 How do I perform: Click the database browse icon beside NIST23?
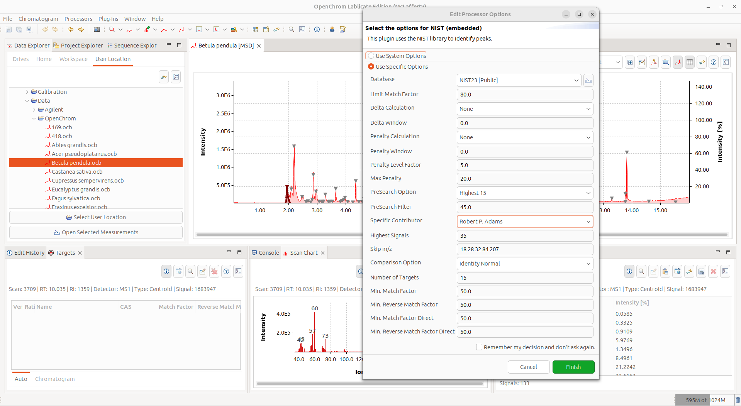tap(588, 80)
